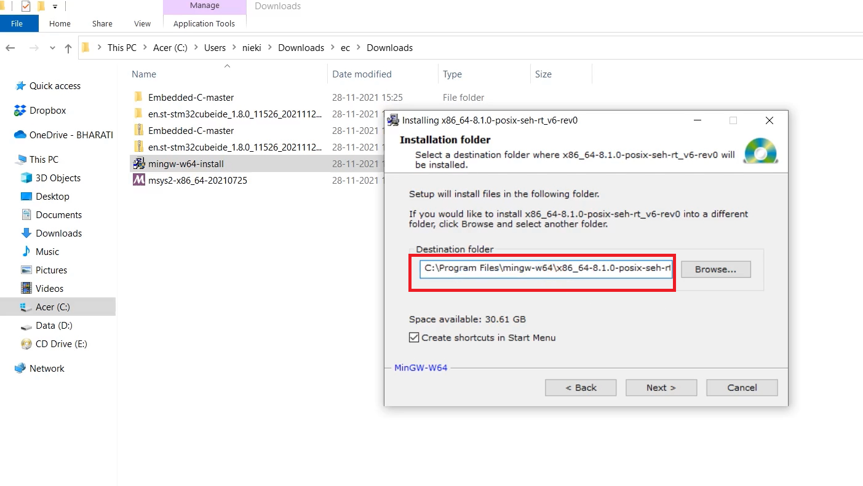Open the Application Tools tab
Viewport: 863px width, 486px height.
pyautogui.click(x=204, y=23)
